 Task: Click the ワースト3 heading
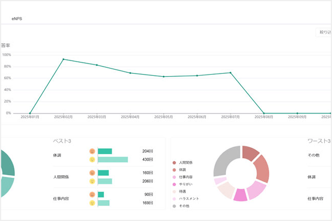tap(319, 141)
